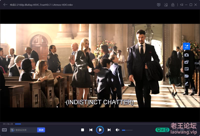
Task: Click the video file name in title bar
Action: (41, 5)
